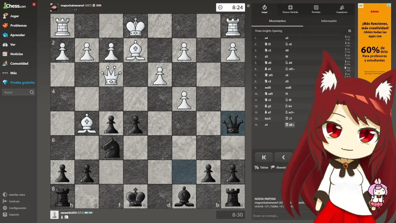Go to first move button
Viewport: 396px width, 223px height.
coord(264,157)
